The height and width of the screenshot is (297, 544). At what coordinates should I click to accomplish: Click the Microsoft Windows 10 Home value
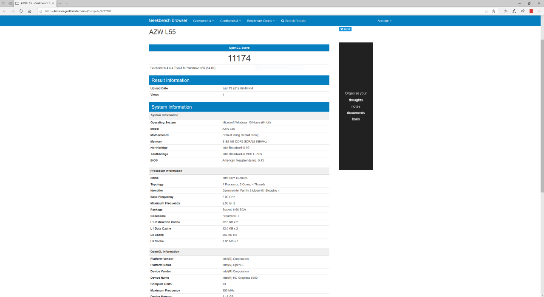coord(246,123)
